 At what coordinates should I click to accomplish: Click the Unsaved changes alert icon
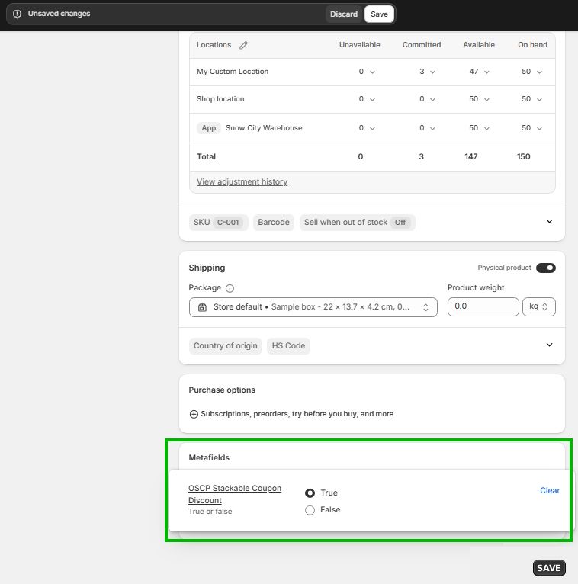[18, 14]
